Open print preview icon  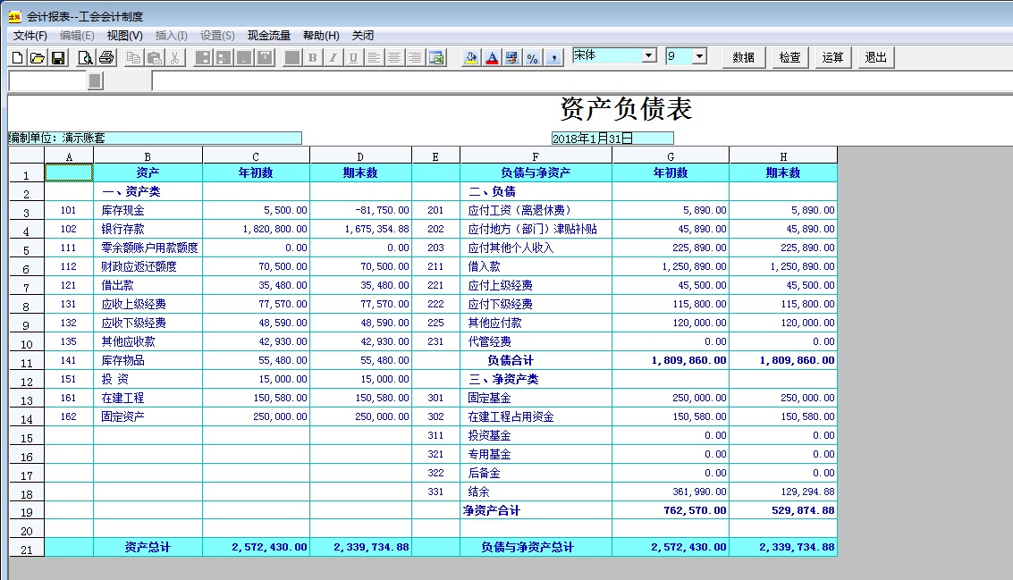pos(85,57)
